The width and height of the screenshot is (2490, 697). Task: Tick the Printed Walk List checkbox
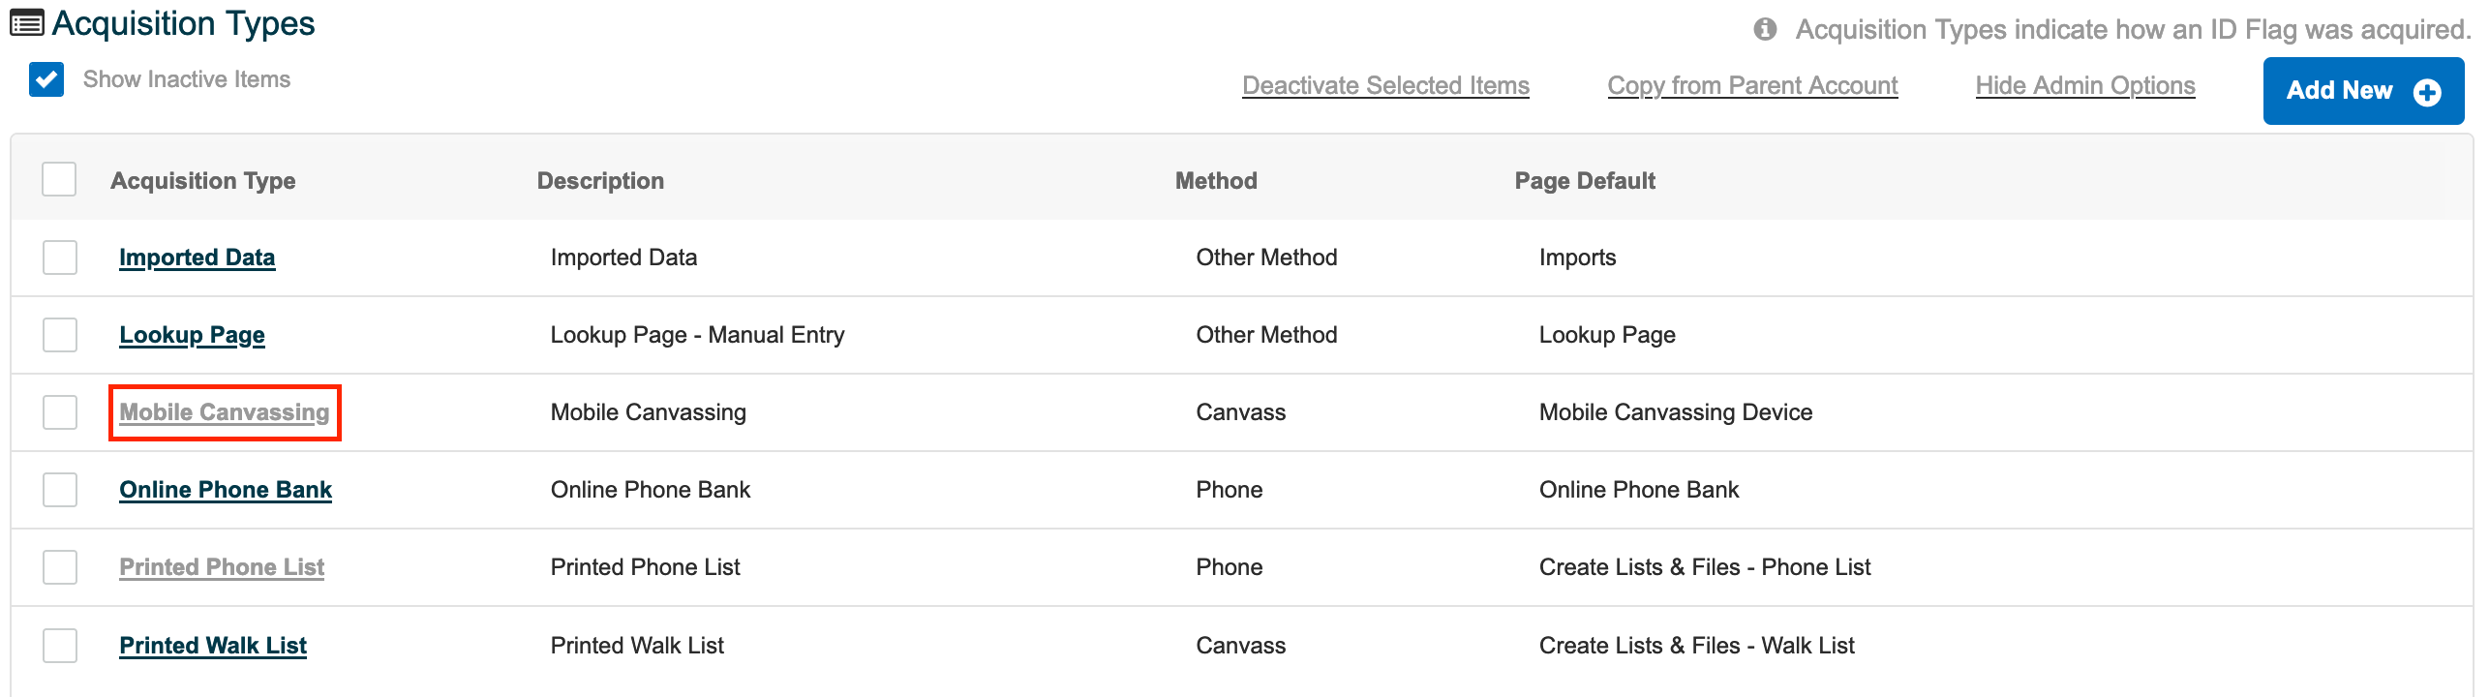[60, 646]
